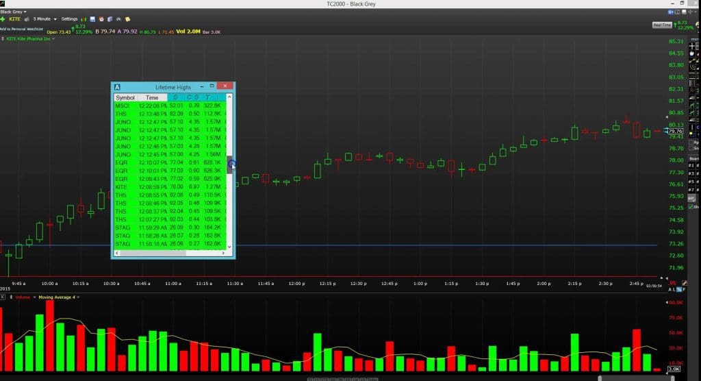This screenshot has height=381, width=701.
Task: Click the #3 button on right panel
Action: (691, 173)
